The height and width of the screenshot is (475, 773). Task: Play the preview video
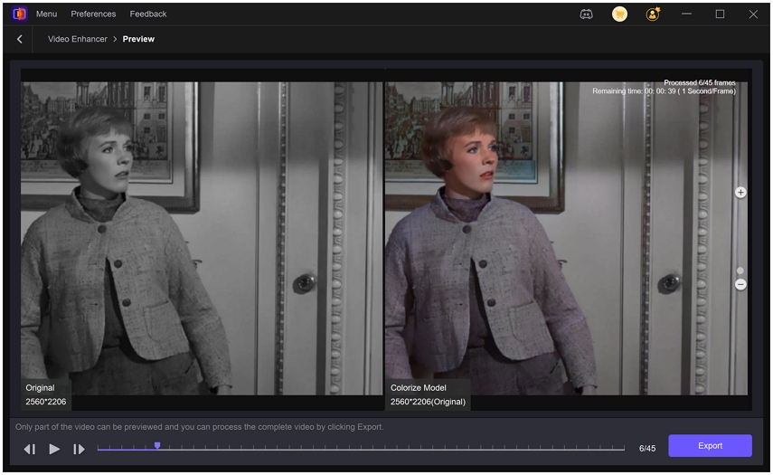click(54, 449)
